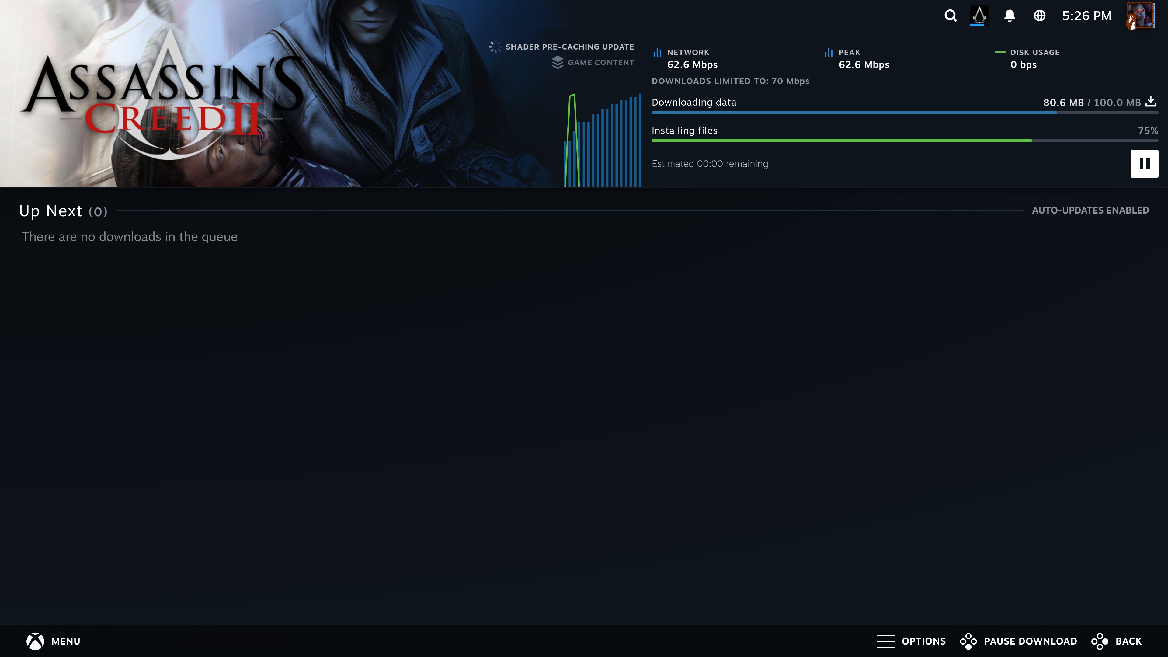Open the user profile avatar

[x=1140, y=16]
